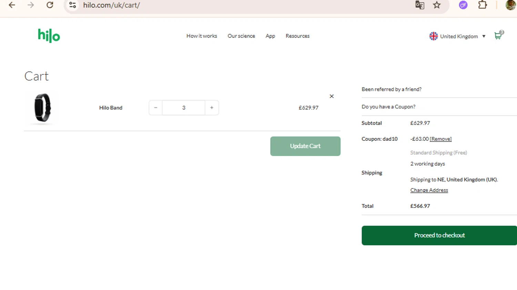
Task: Open Resources menu item
Action: point(297,36)
